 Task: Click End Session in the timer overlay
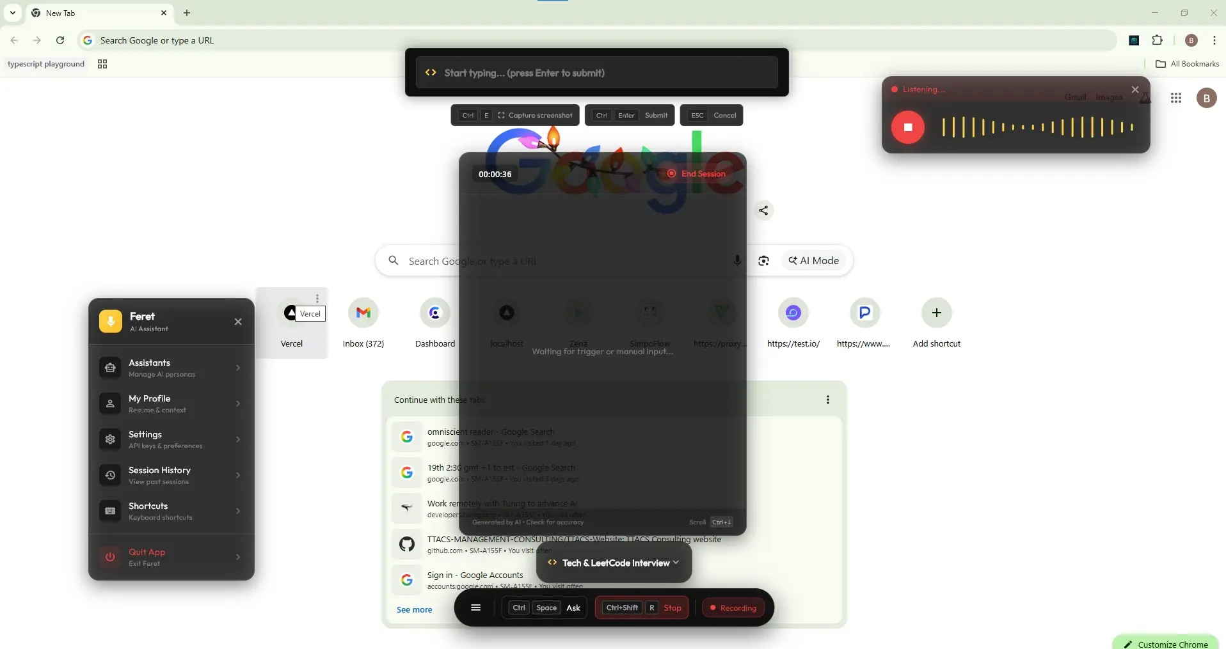[x=696, y=174]
